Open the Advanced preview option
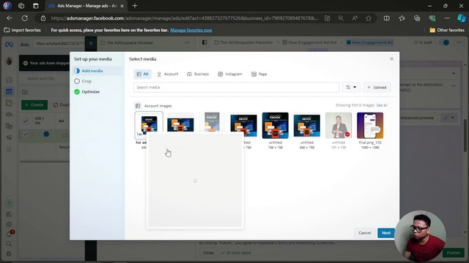Viewport: 469px width, 263px height. tap(417, 118)
